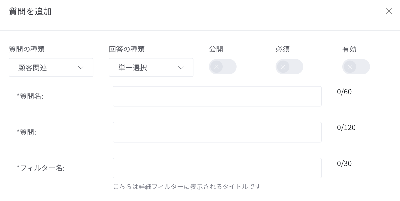This screenshot has height=201, width=400.
Task: Open the 質問の種類 dropdown showing 顧客関連
Action: 51,67
